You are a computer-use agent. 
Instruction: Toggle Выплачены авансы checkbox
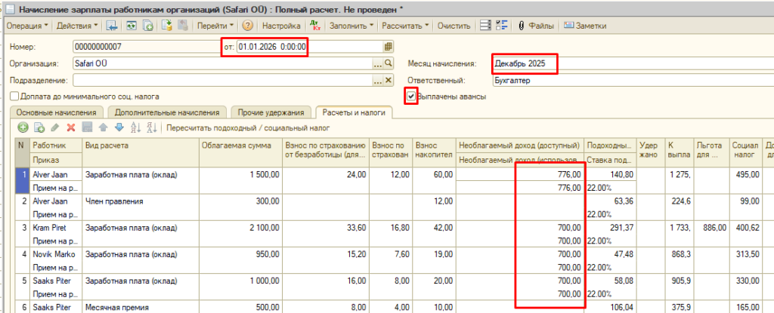coord(411,97)
